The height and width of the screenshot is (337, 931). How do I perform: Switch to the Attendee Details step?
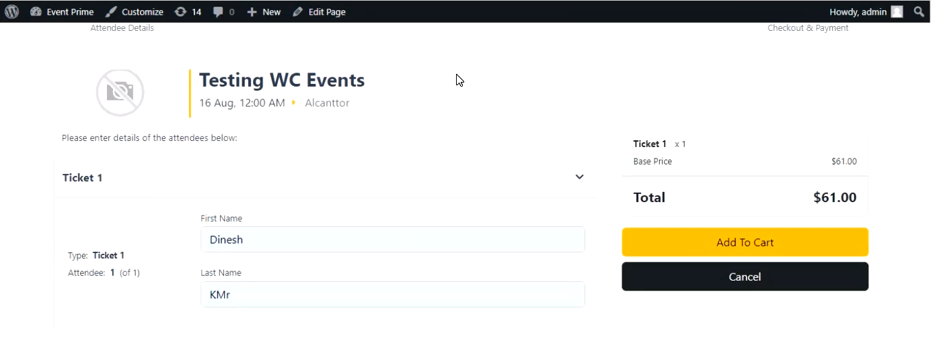click(122, 28)
